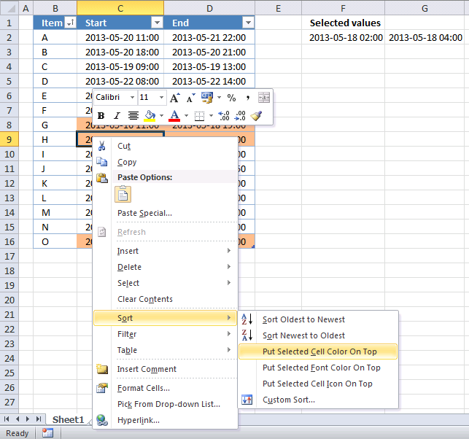469x439 pixels.
Task: Choose Put Selected Font Color On Top
Action: click(x=318, y=368)
